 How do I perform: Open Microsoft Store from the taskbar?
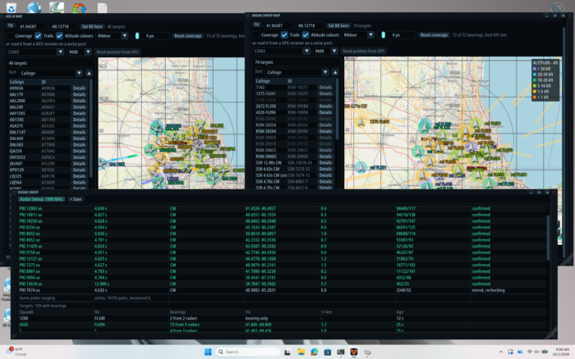(x=328, y=352)
